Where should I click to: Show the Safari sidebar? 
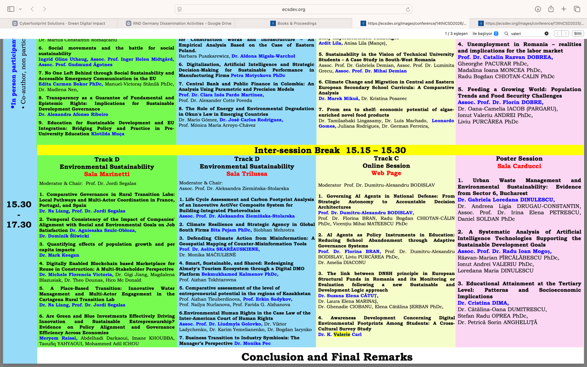(11, 9)
